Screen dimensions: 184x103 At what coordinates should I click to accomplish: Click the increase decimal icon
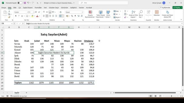coord(78,16)
